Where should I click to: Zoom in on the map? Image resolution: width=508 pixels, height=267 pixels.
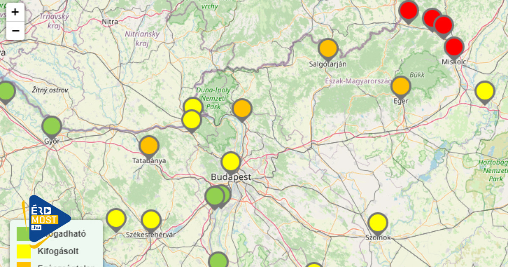click(15, 12)
